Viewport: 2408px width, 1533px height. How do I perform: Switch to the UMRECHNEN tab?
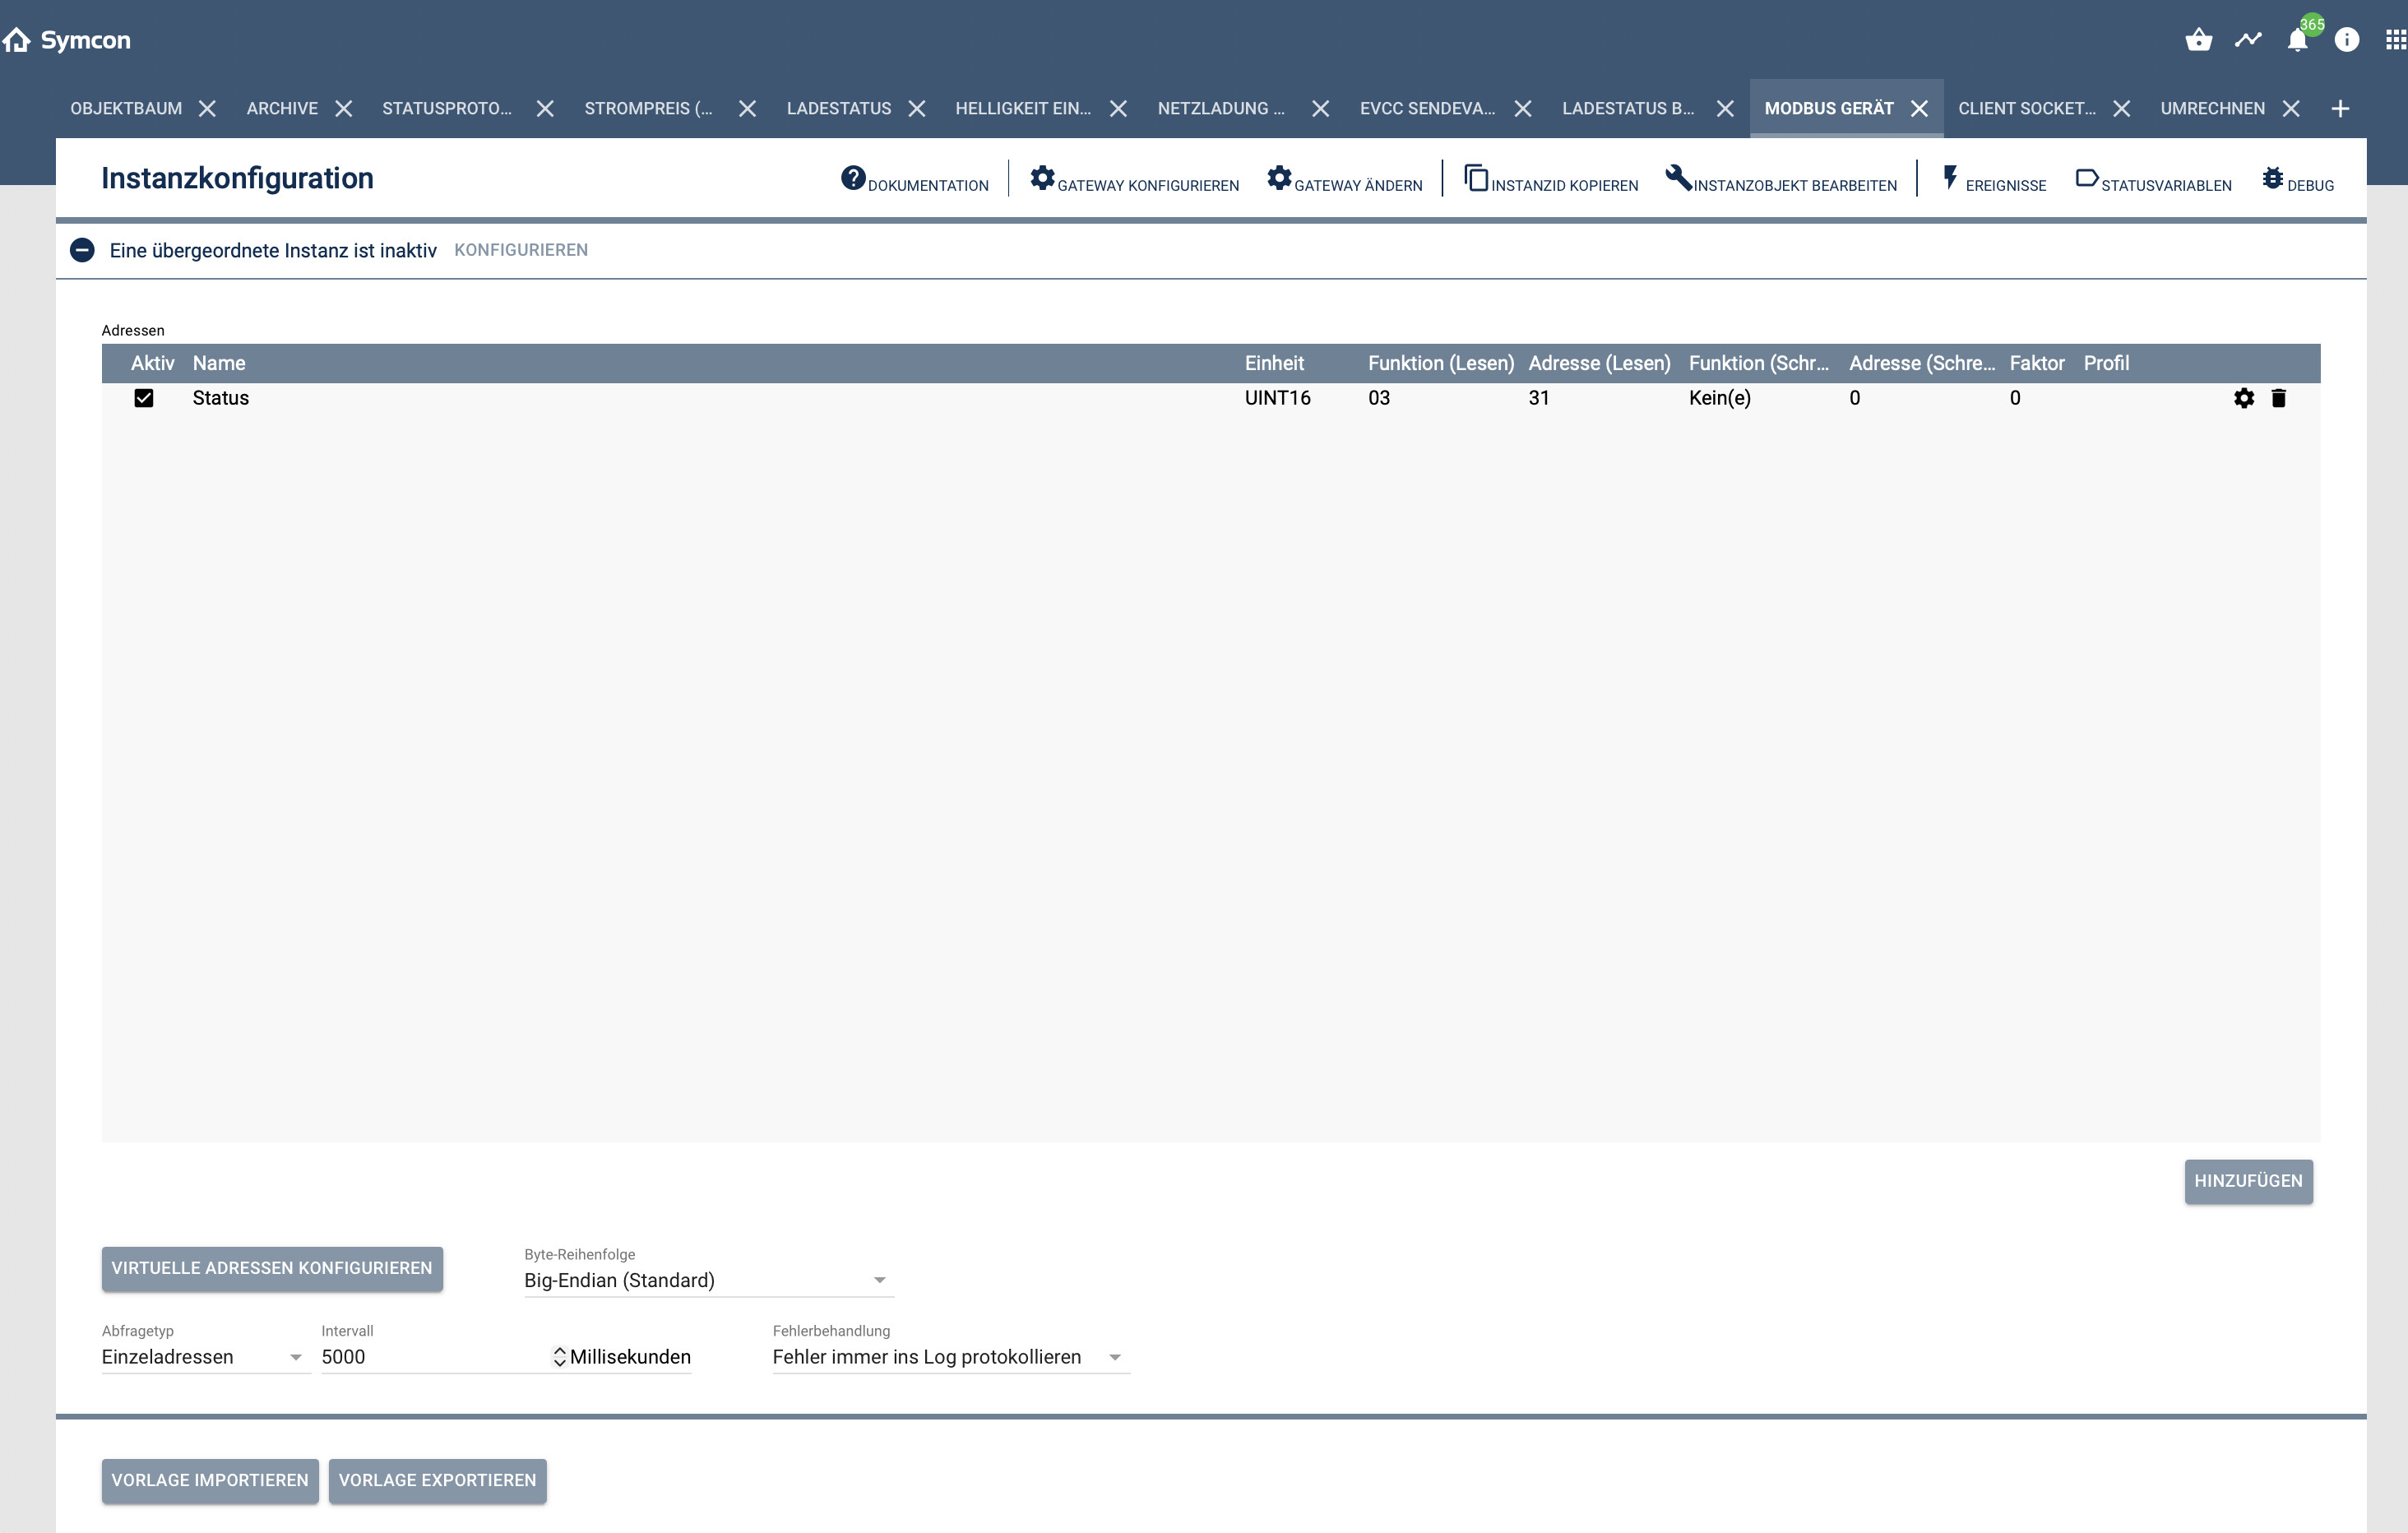(2212, 108)
